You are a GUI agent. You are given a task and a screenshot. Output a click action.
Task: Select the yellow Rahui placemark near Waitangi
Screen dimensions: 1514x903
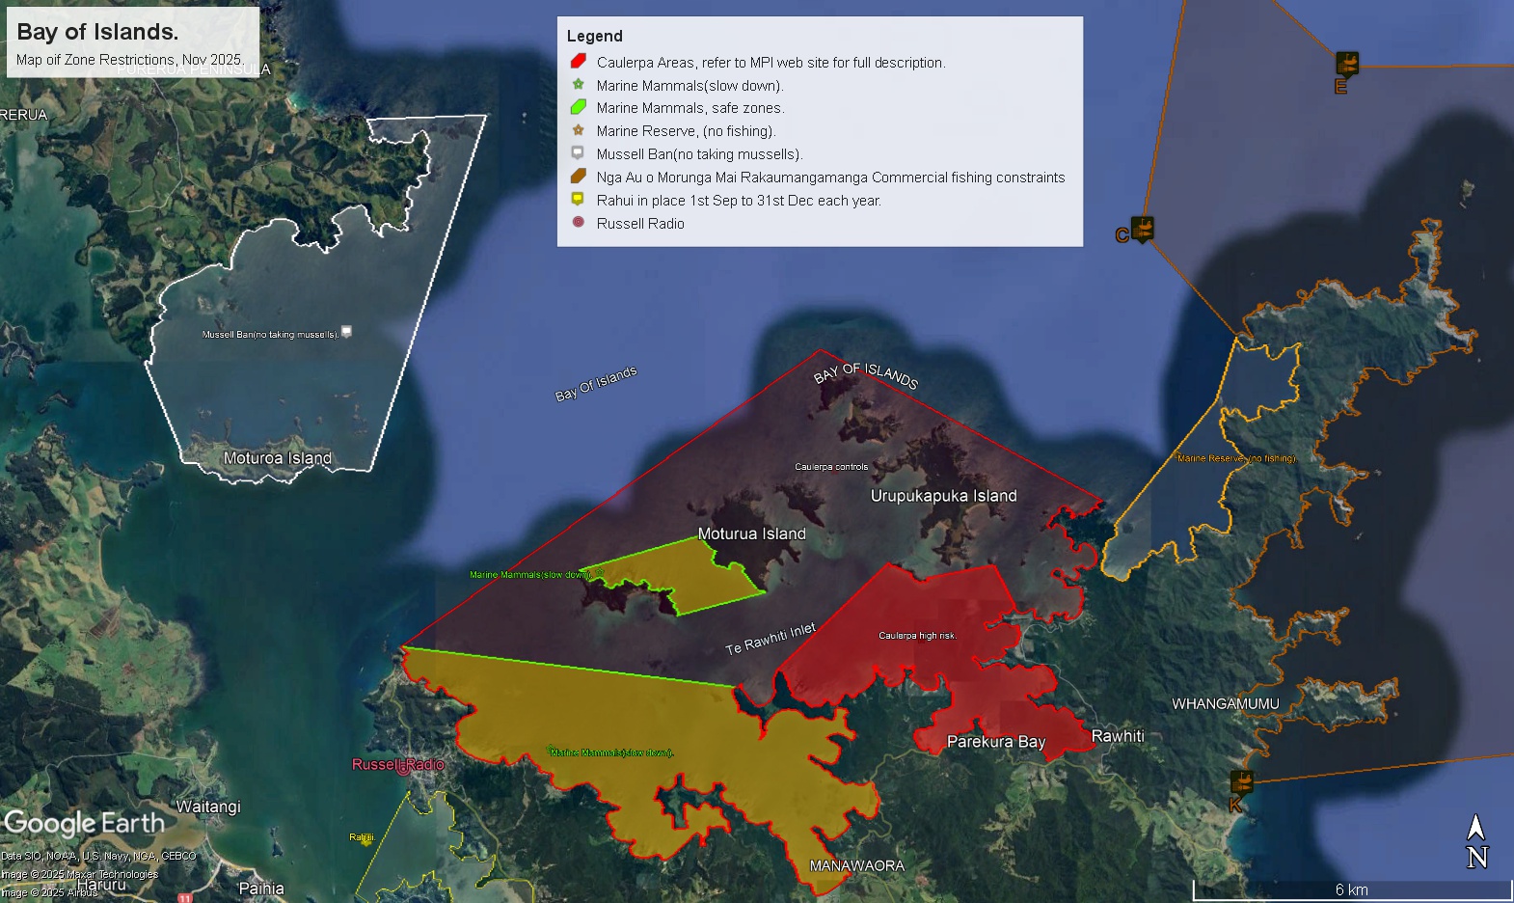(x=366, y=838)
